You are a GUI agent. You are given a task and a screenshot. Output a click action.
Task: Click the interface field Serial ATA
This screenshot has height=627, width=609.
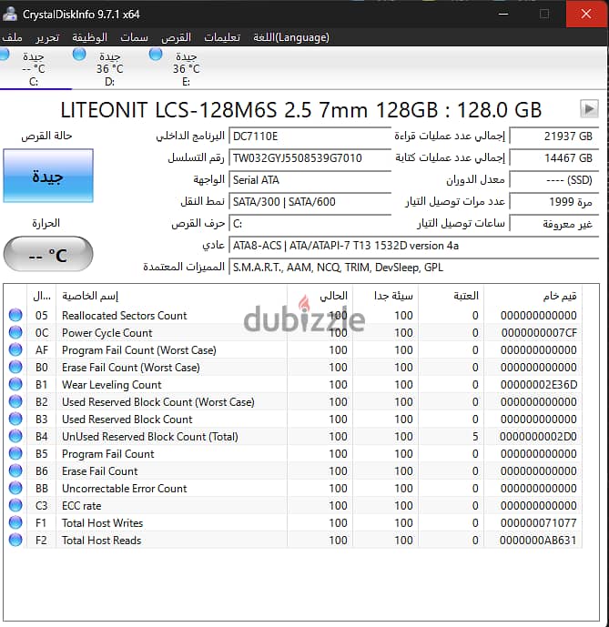310,180
